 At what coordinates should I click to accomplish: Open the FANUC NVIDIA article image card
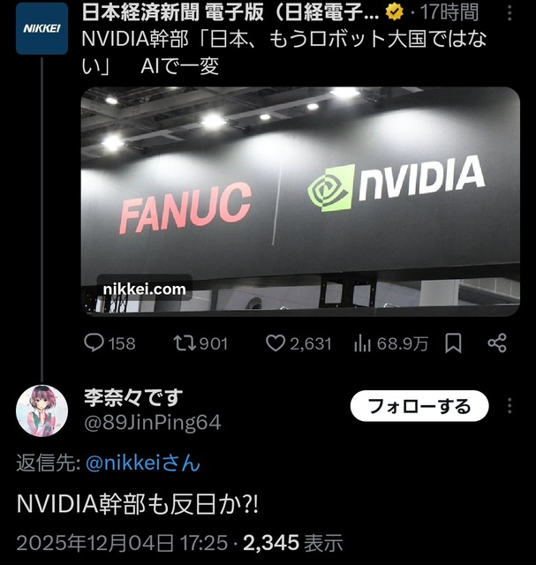[x=300, y=201]
